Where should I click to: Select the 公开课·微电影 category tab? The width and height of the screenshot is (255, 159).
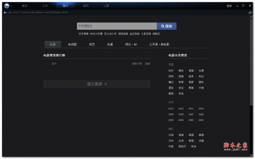159,45
